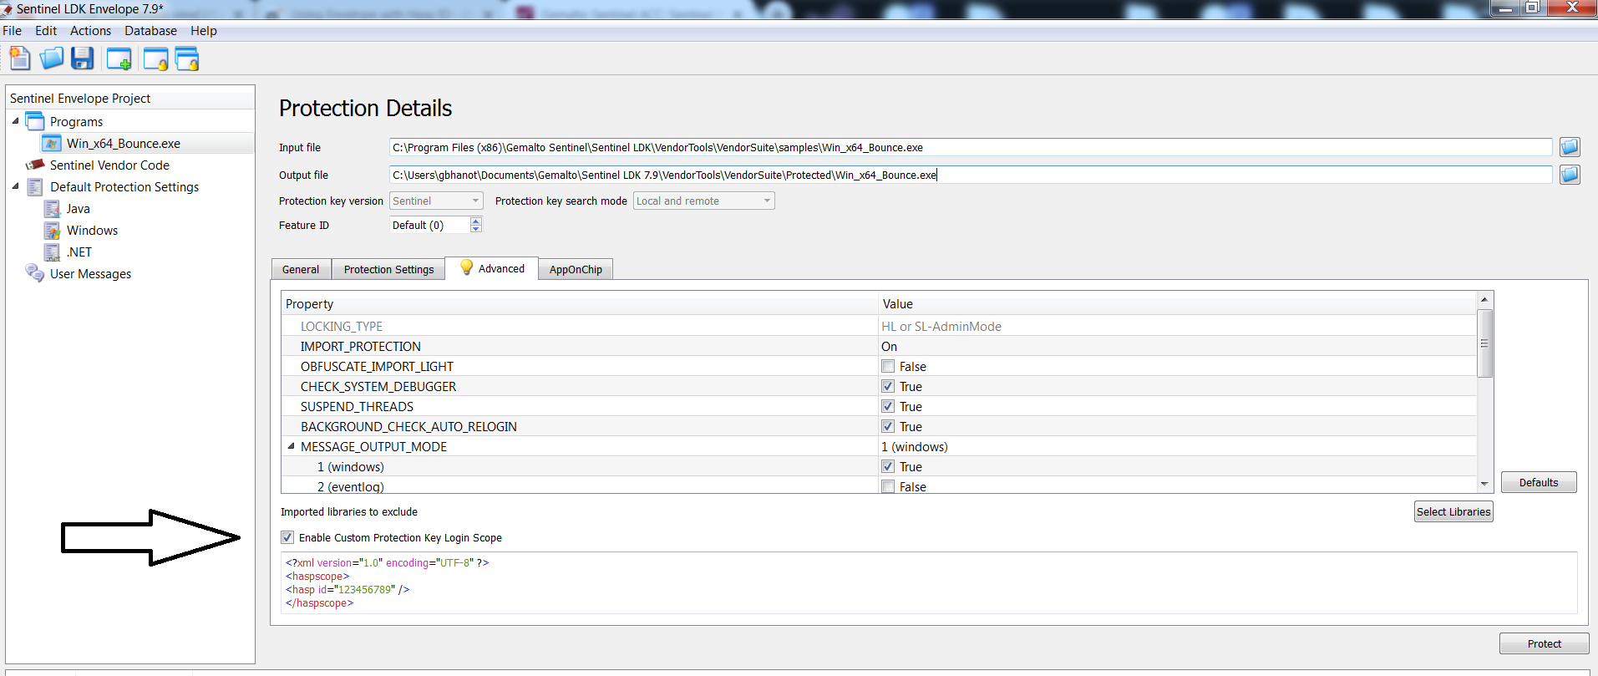Collapse the Programs tree node
The width and height of the screenshot is (1598, 676).
coord(15,121)
